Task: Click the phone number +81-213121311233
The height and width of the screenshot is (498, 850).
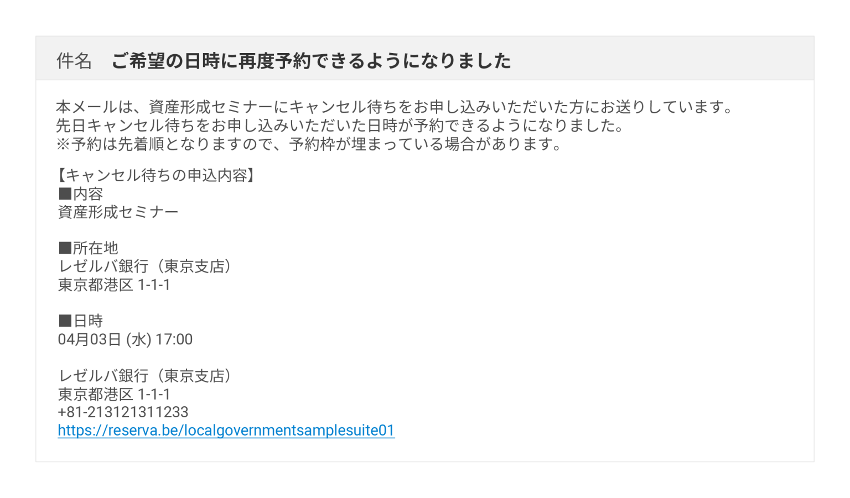Action: (123, 412)
